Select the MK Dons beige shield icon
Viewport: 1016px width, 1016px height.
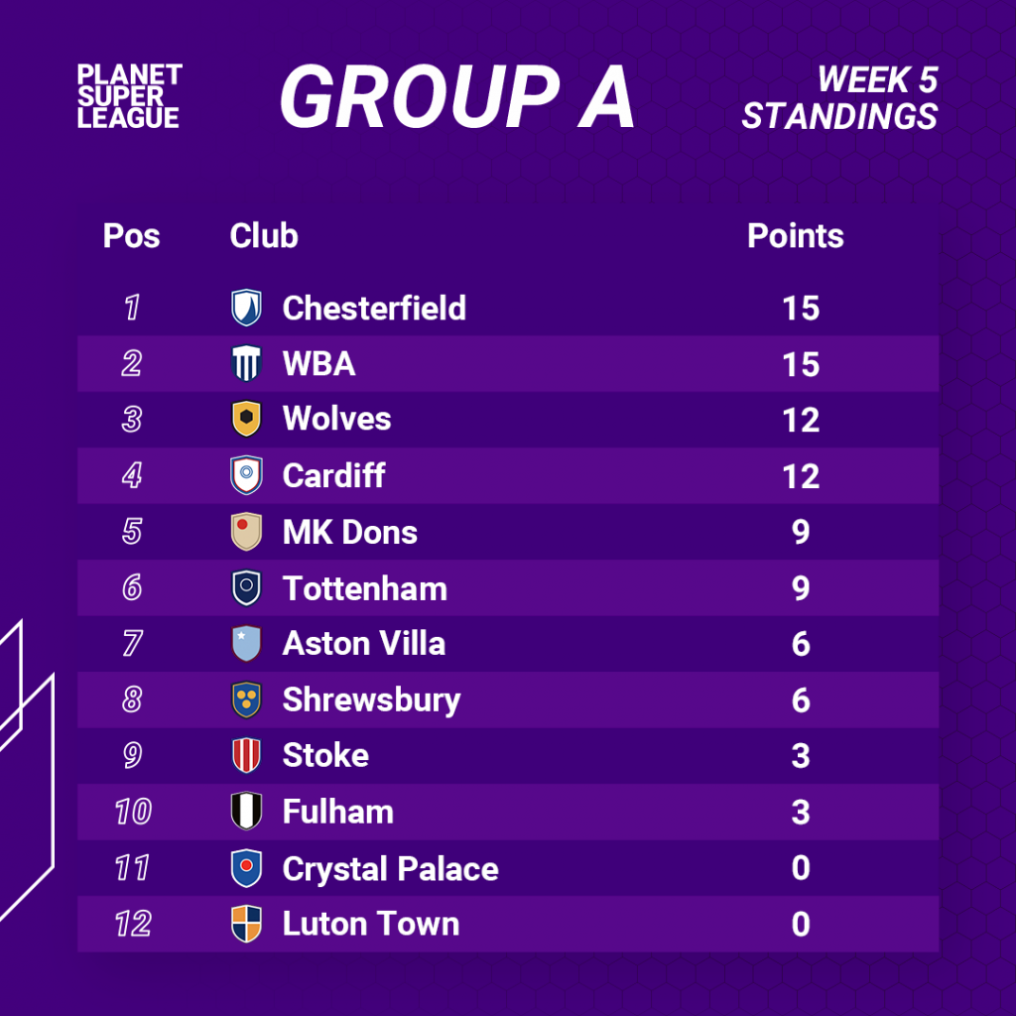pos(246,532)
